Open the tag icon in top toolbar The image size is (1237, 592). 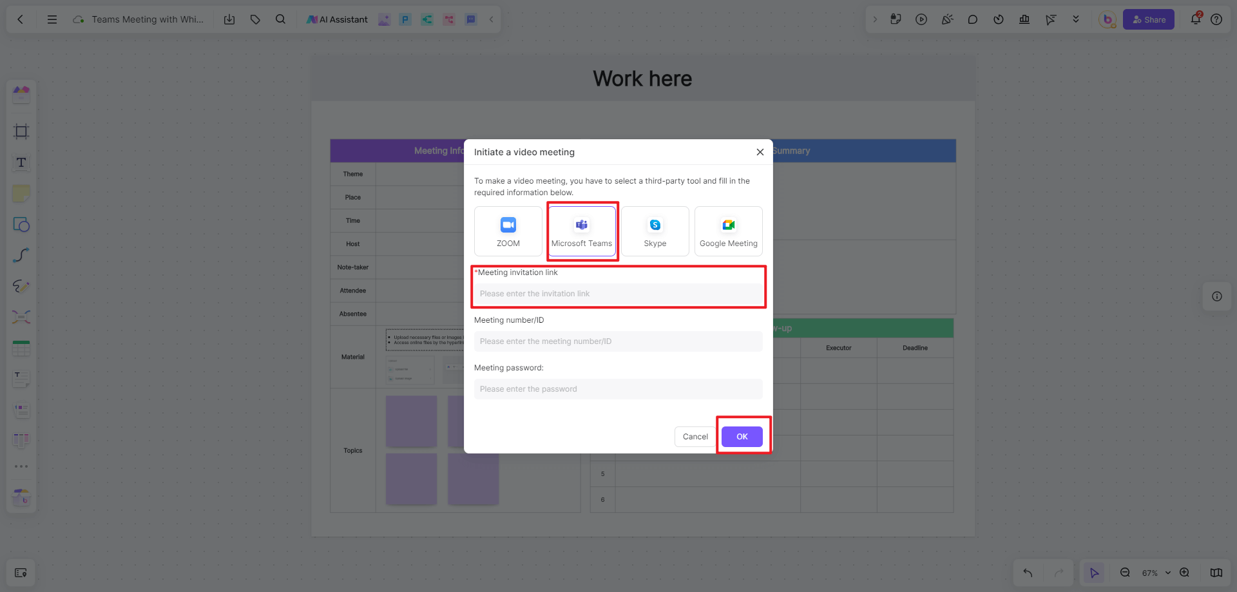pos(255,19)
